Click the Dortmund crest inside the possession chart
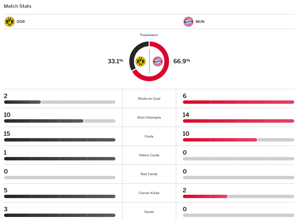298x220 pixels. coord(140,61)
